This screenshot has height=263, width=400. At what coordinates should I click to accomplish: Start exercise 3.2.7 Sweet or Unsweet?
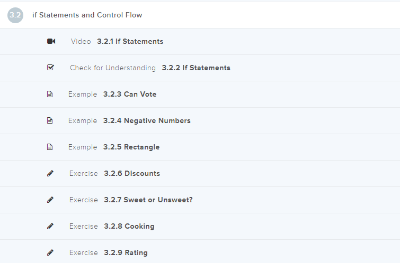148,200
